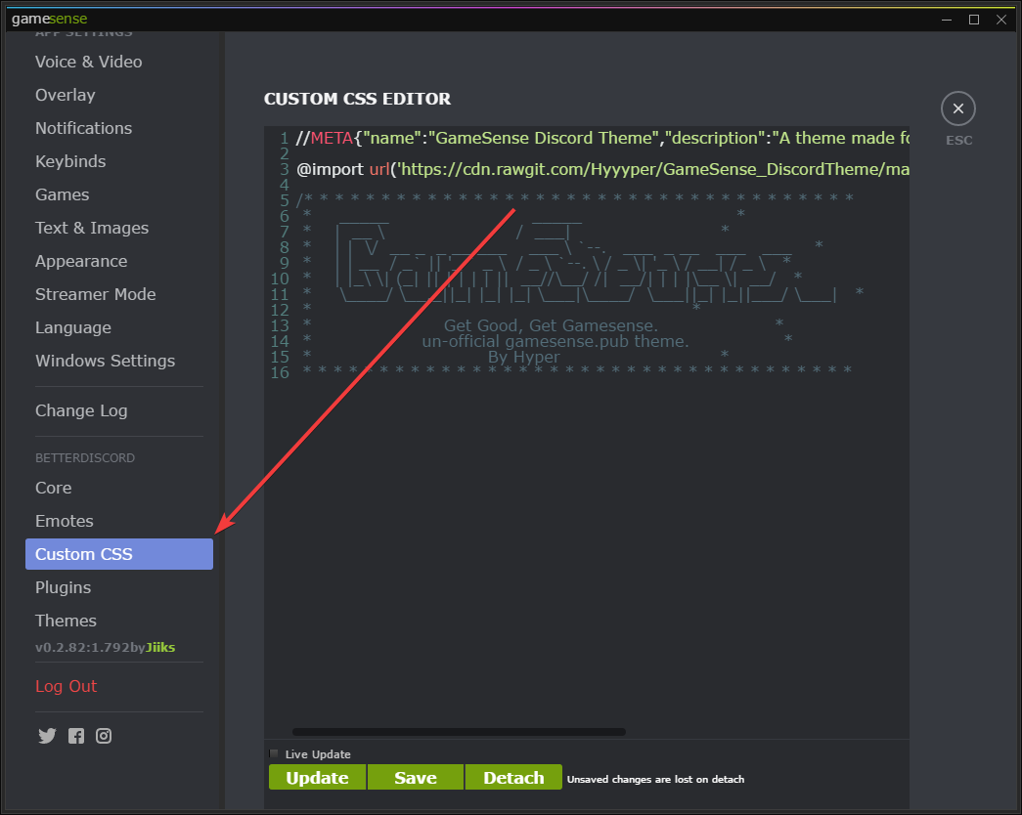
Task: Open the Instagram social icon
Action: point(104,736)
